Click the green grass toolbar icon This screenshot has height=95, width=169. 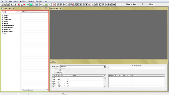pos(46,4)
